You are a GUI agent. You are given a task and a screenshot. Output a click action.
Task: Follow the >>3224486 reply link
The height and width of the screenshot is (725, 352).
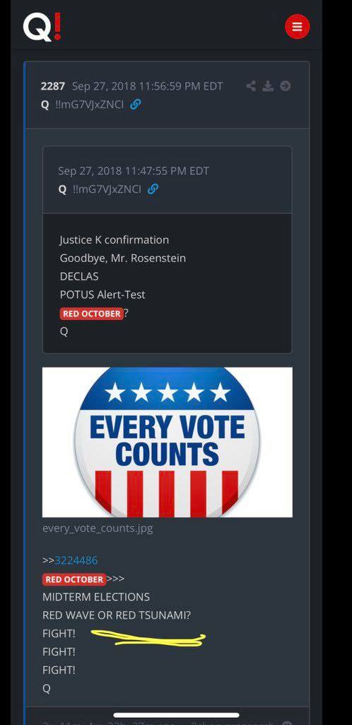point(76,561)
